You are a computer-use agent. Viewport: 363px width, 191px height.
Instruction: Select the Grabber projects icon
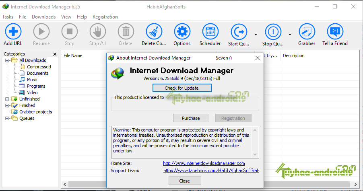click(x=15, y=112)
